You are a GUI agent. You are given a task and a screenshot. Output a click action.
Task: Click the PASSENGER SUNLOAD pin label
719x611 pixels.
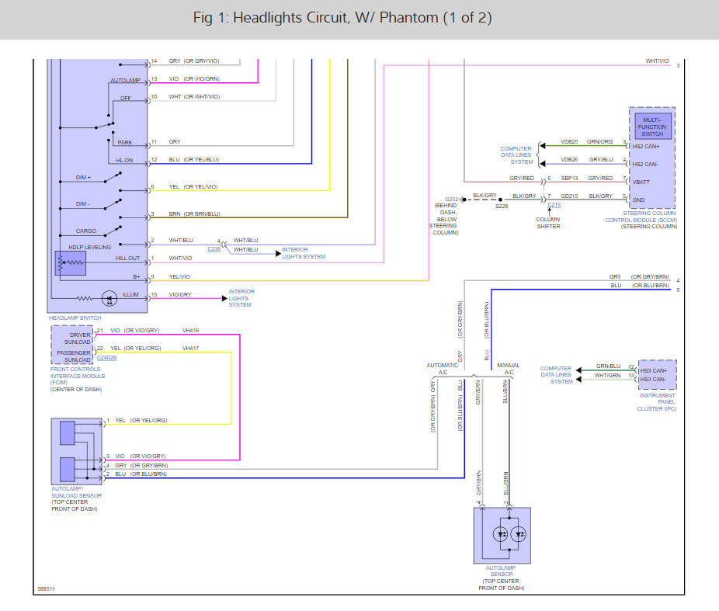pyautogui.click(x=74, y=356)
